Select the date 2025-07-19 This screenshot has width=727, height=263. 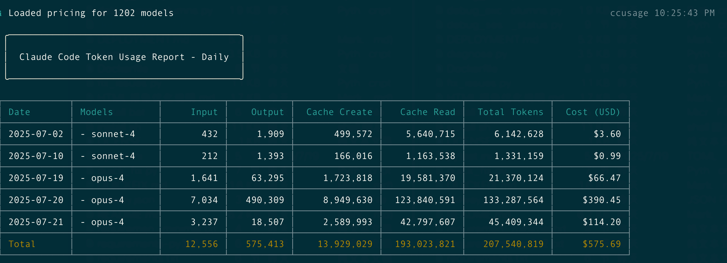[x=36, y=178]
